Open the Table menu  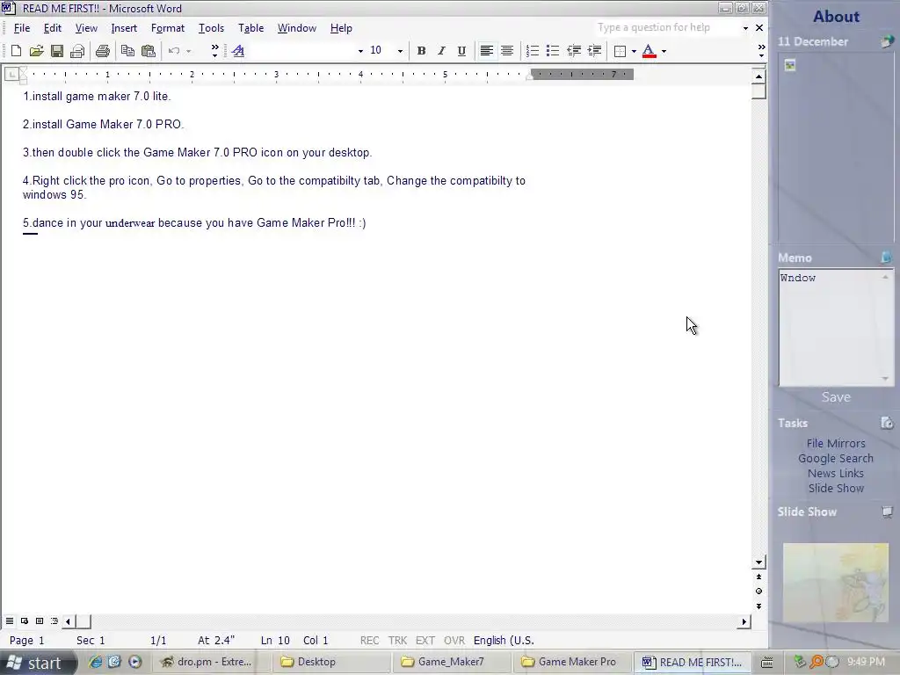point(250,28)
